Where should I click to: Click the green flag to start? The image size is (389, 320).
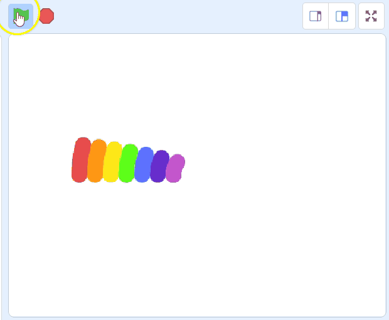click(x=21, y=16)
